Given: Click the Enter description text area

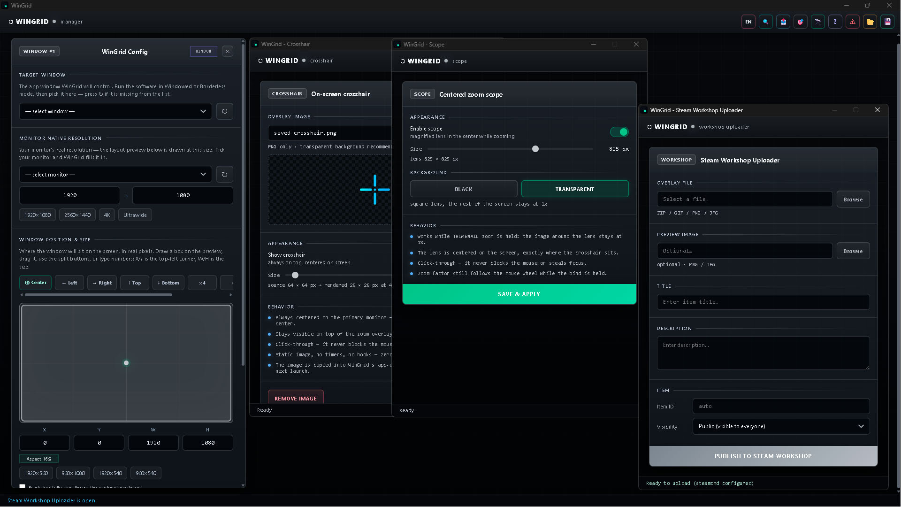Looking at the screenshot, I should click(x=763, y=353).
